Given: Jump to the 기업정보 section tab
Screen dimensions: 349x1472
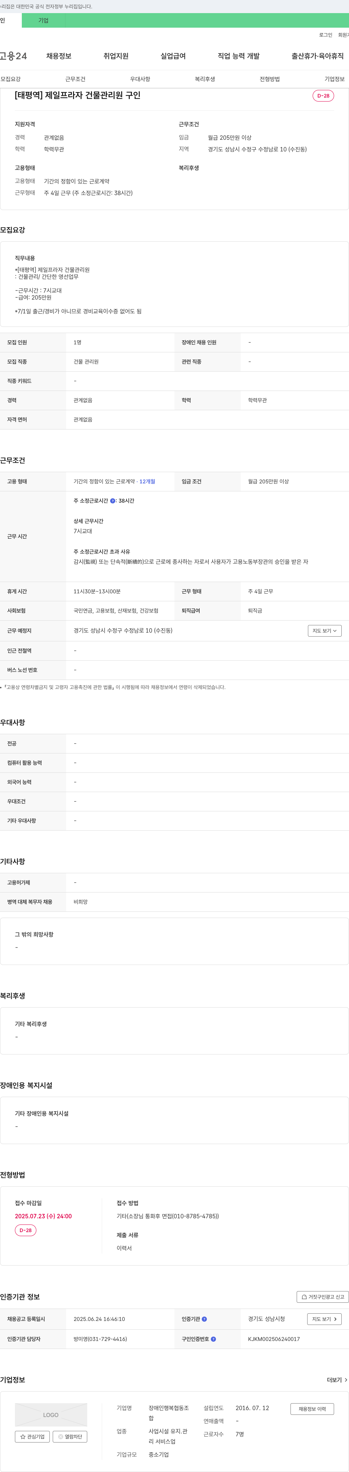Looking at the screenshot, I should (x=335, y=79).
